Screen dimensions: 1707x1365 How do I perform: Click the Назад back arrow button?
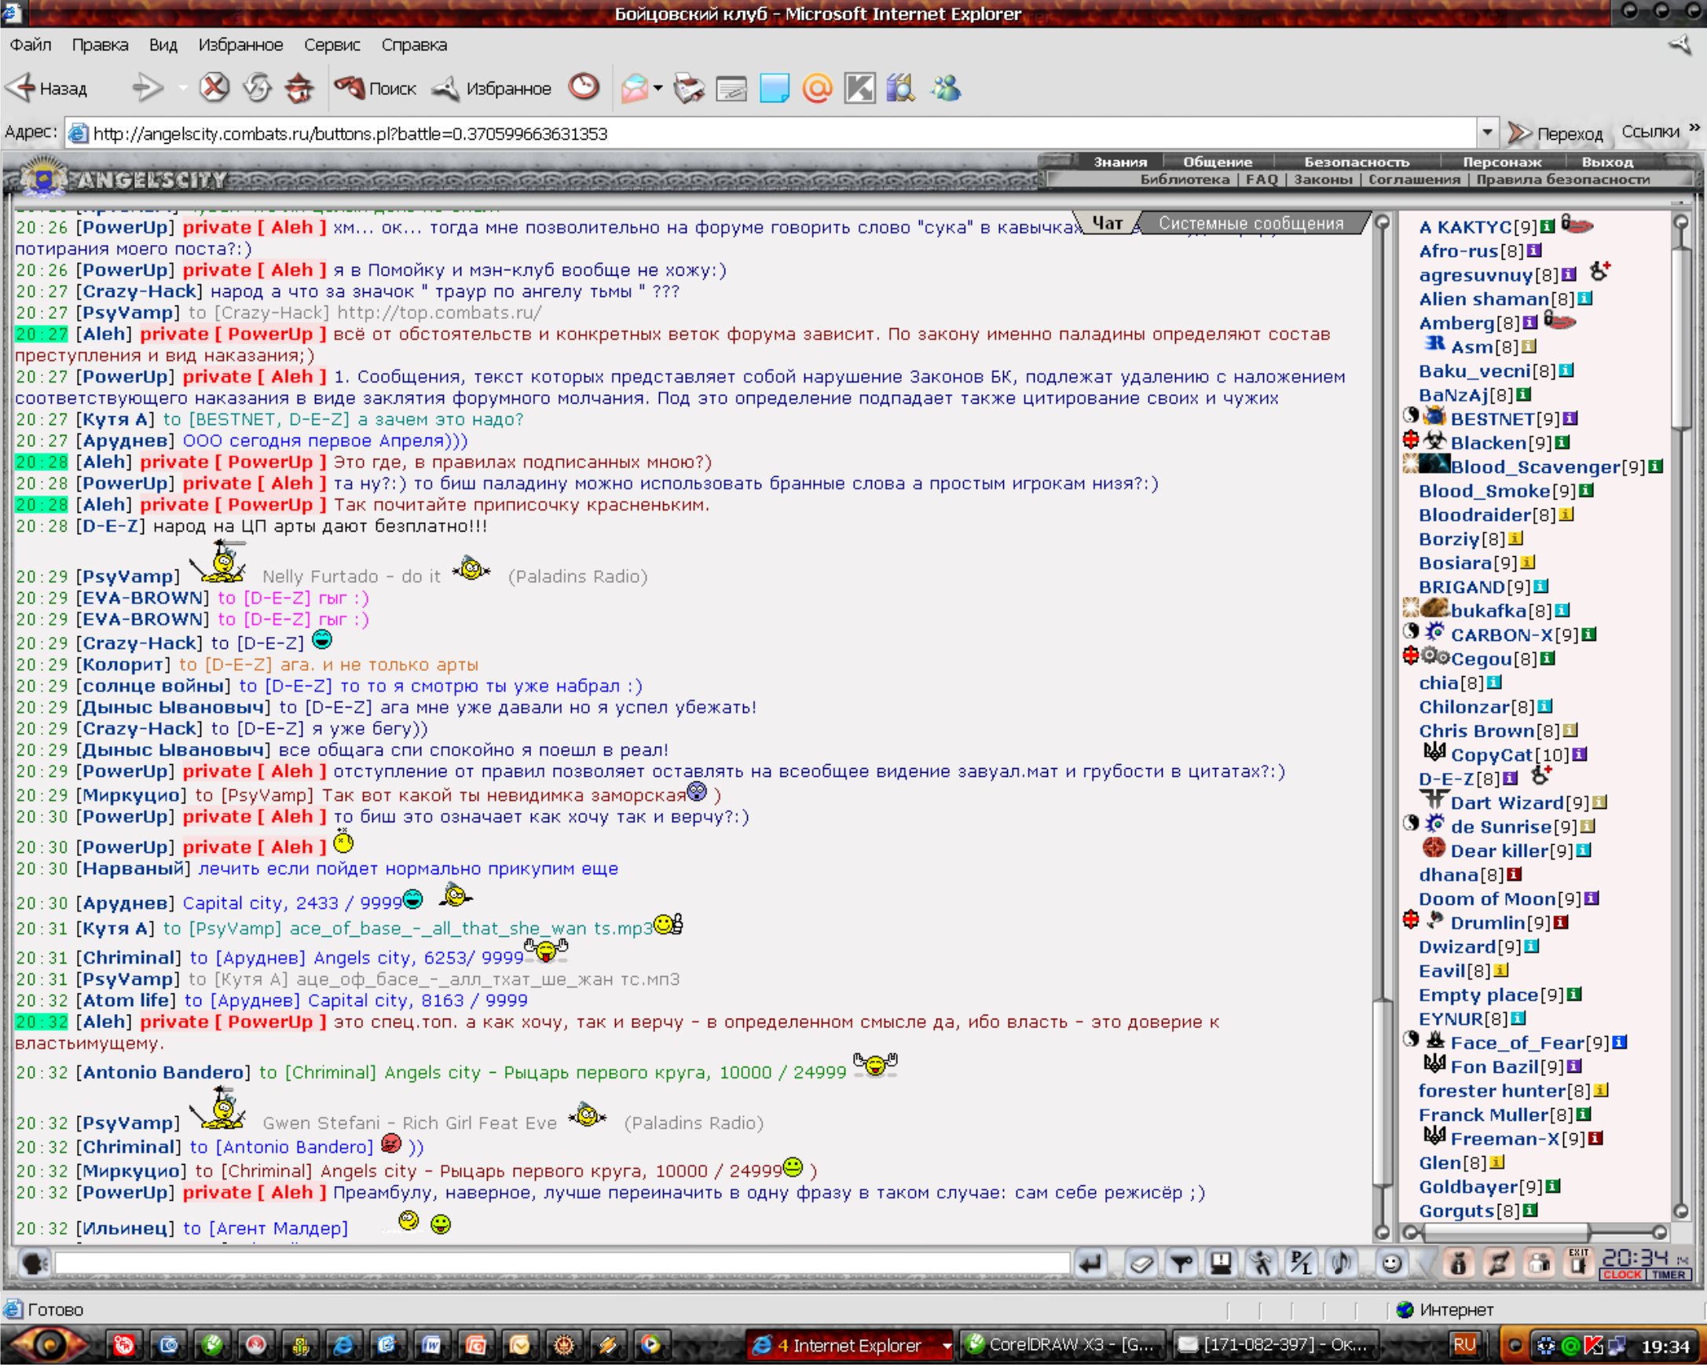pos(47,89)
